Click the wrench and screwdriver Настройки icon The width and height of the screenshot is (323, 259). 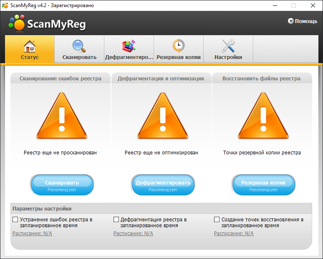point(228,45)
